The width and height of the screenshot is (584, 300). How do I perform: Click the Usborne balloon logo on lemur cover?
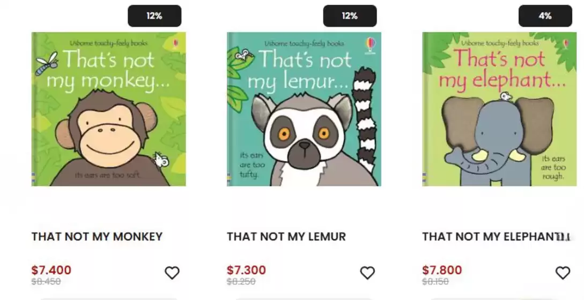pyautogui.click(x=370, y=44)
